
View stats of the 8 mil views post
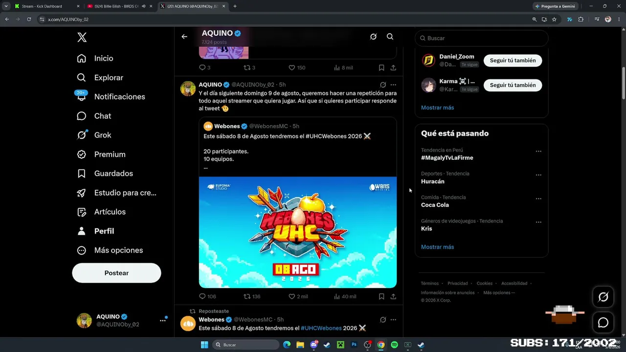tap(343, 68)
